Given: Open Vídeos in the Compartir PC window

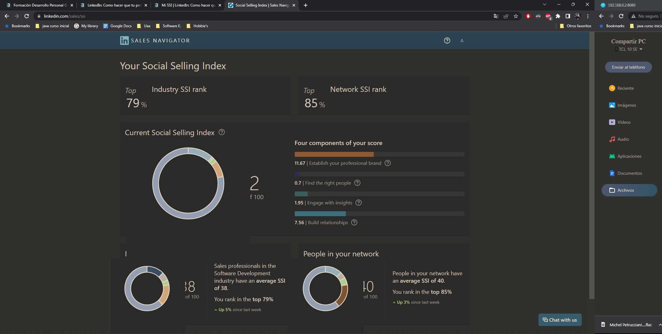Looking at the screenshot, I should click(620, 122).
